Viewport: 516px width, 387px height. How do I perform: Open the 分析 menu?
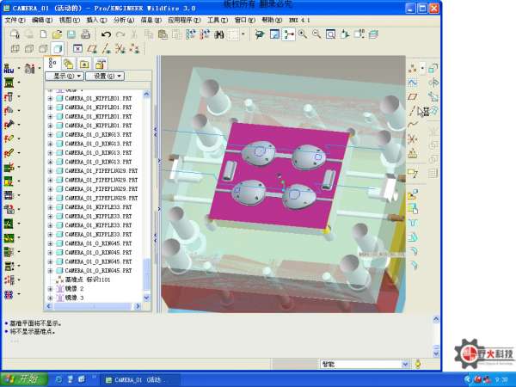click(x=124, y=20)
